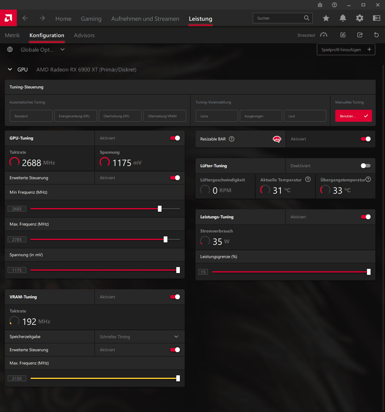Enable the Lüfter-Tuning switch

[x=366, y=166]
